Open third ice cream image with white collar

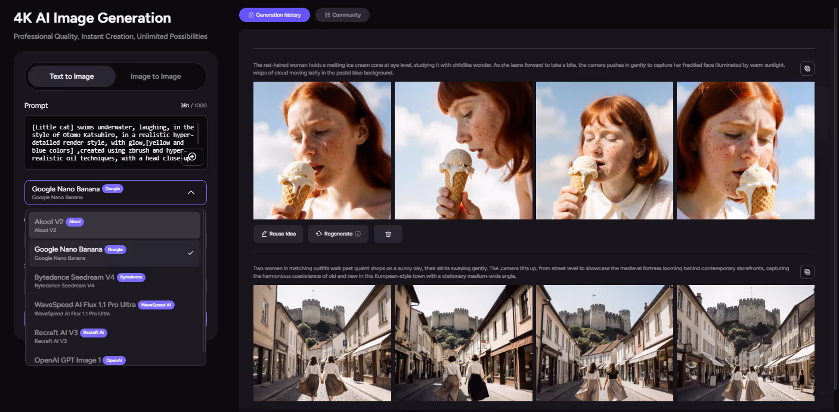tap(605, 150)
